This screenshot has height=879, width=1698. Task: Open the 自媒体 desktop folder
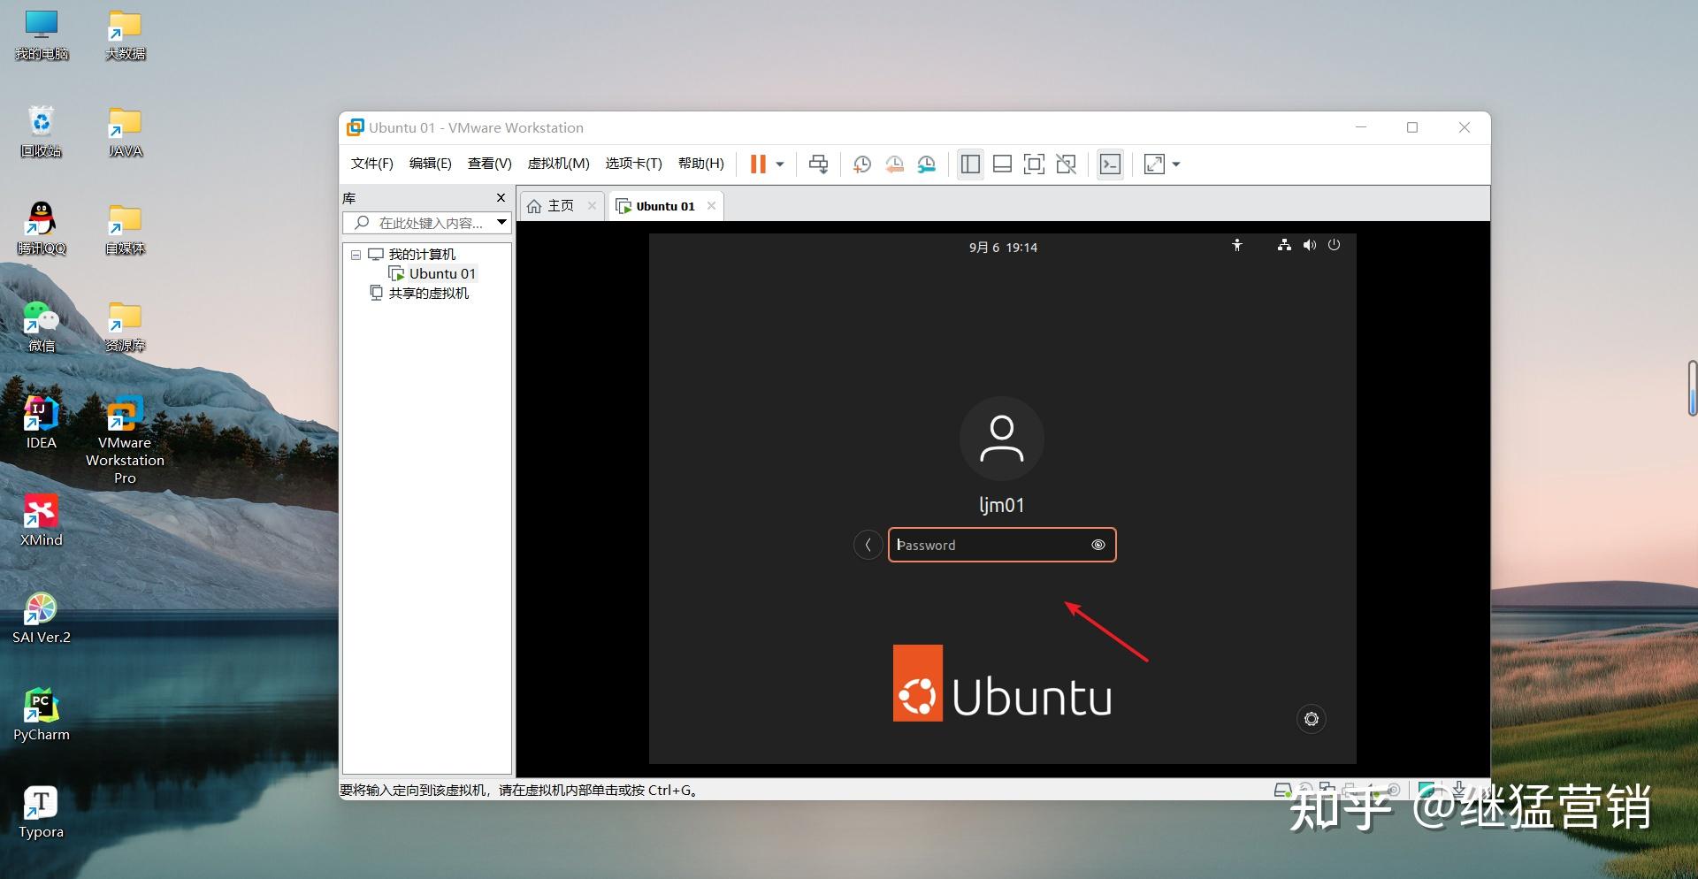(x=125, y=230)
